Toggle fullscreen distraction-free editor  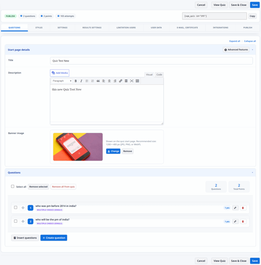coord(132,81)
